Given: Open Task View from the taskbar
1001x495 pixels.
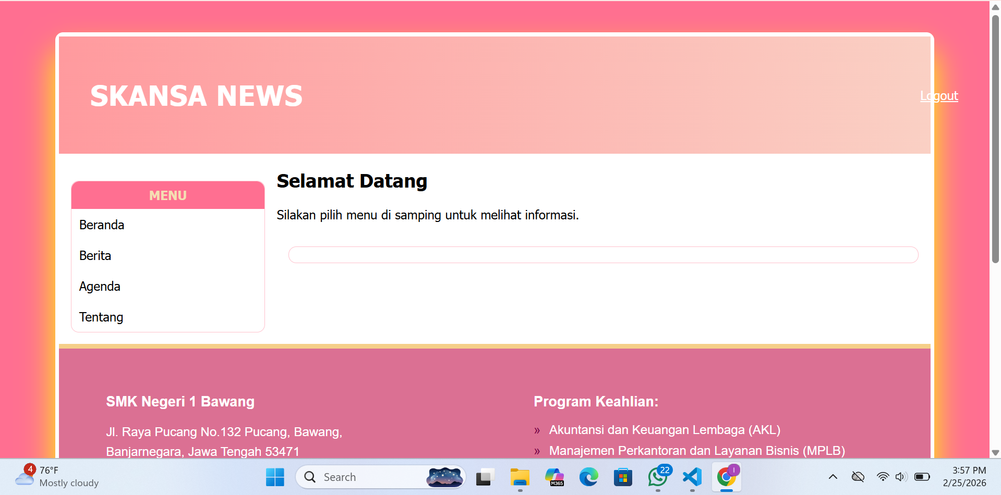Looking at the screenshot, I should point(485,477).
